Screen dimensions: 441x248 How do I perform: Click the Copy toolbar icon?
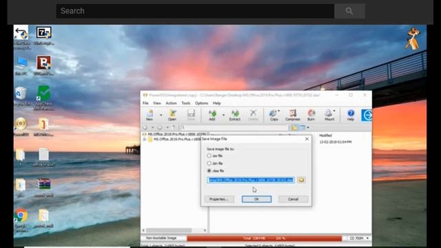274,115
